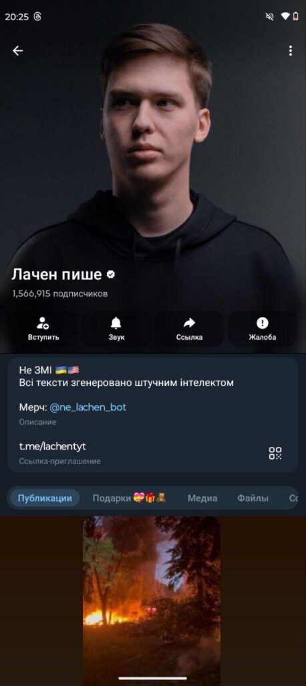Toggle channel sound with the Звук bell

(116, 329)
